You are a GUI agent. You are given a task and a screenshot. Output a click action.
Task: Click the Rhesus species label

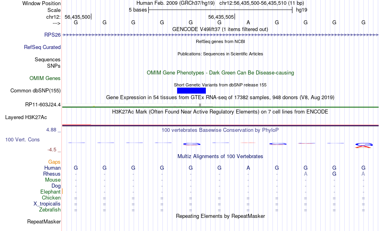coord(52,174)
